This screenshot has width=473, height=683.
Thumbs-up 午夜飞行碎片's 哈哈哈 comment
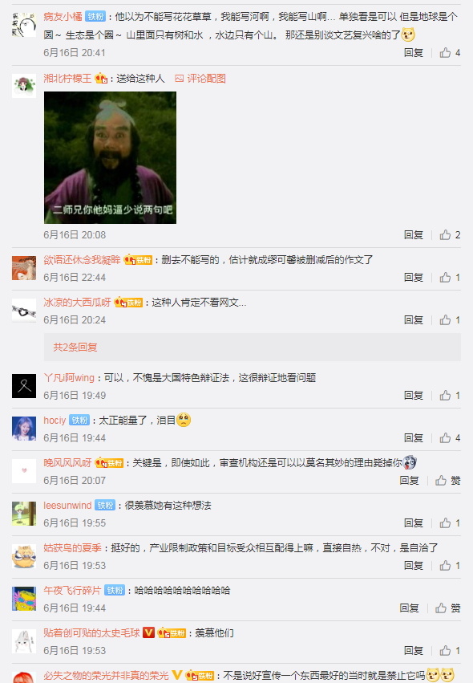[x=448, y=608]
